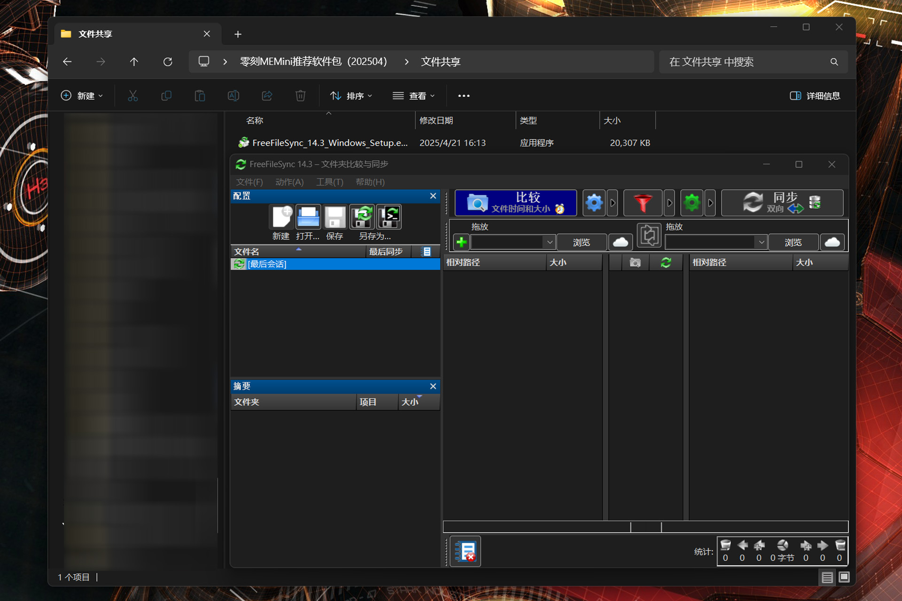Screen dimensions: 902x601
Task: Toggle Details pane in Explorer
Action: pos(815,96)
